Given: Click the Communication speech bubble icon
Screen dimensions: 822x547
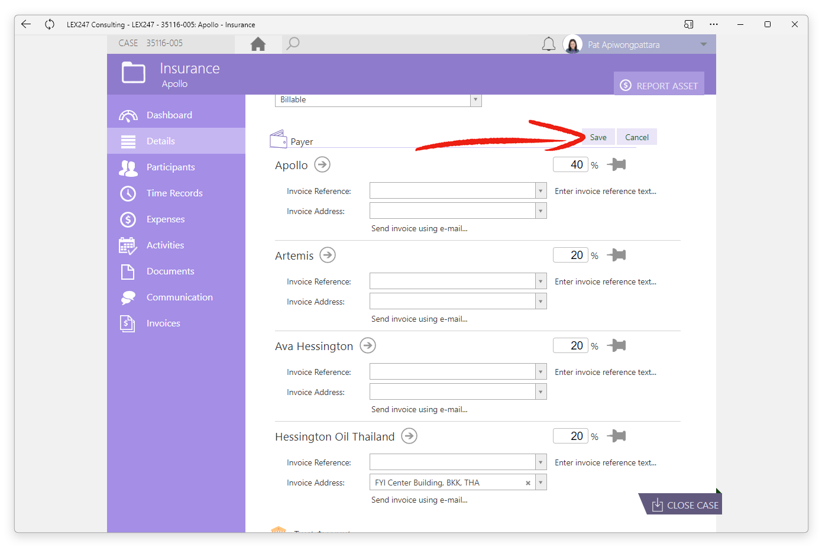Looking at the screenshot, I should click(x=128, y=297).
